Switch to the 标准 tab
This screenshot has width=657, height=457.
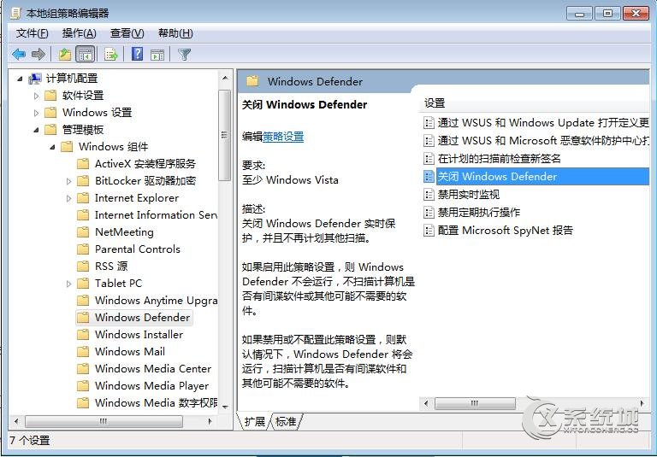286,421
